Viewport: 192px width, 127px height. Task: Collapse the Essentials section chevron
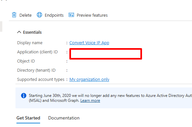pos(19,32)
